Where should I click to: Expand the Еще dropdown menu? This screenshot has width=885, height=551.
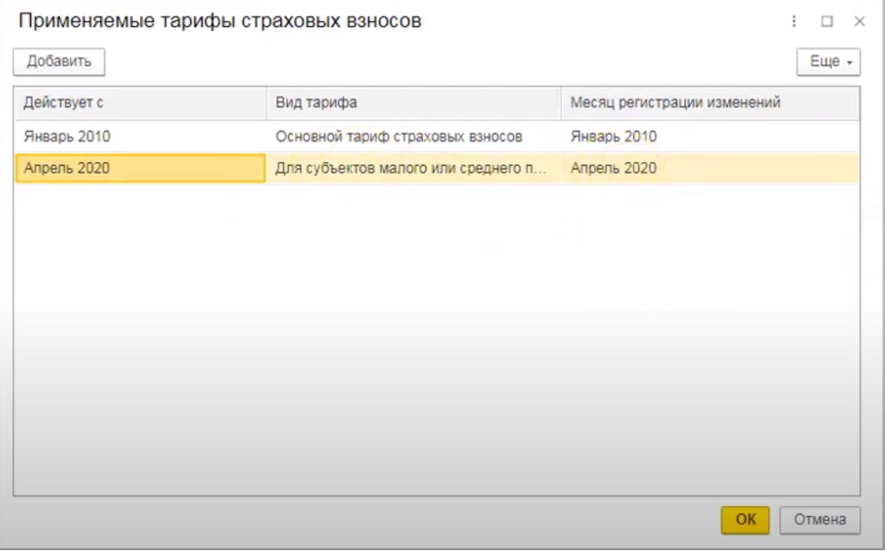(x=827, y=62)
